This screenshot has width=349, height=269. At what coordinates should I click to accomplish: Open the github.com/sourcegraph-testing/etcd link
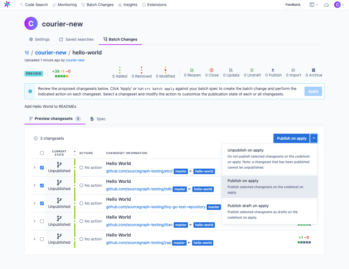click(x=139, y=171)
